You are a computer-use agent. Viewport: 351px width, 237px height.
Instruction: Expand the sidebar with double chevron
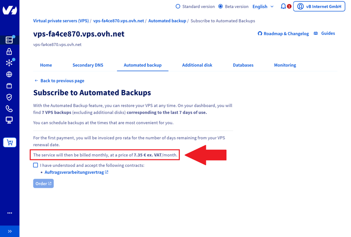(10, 231)
